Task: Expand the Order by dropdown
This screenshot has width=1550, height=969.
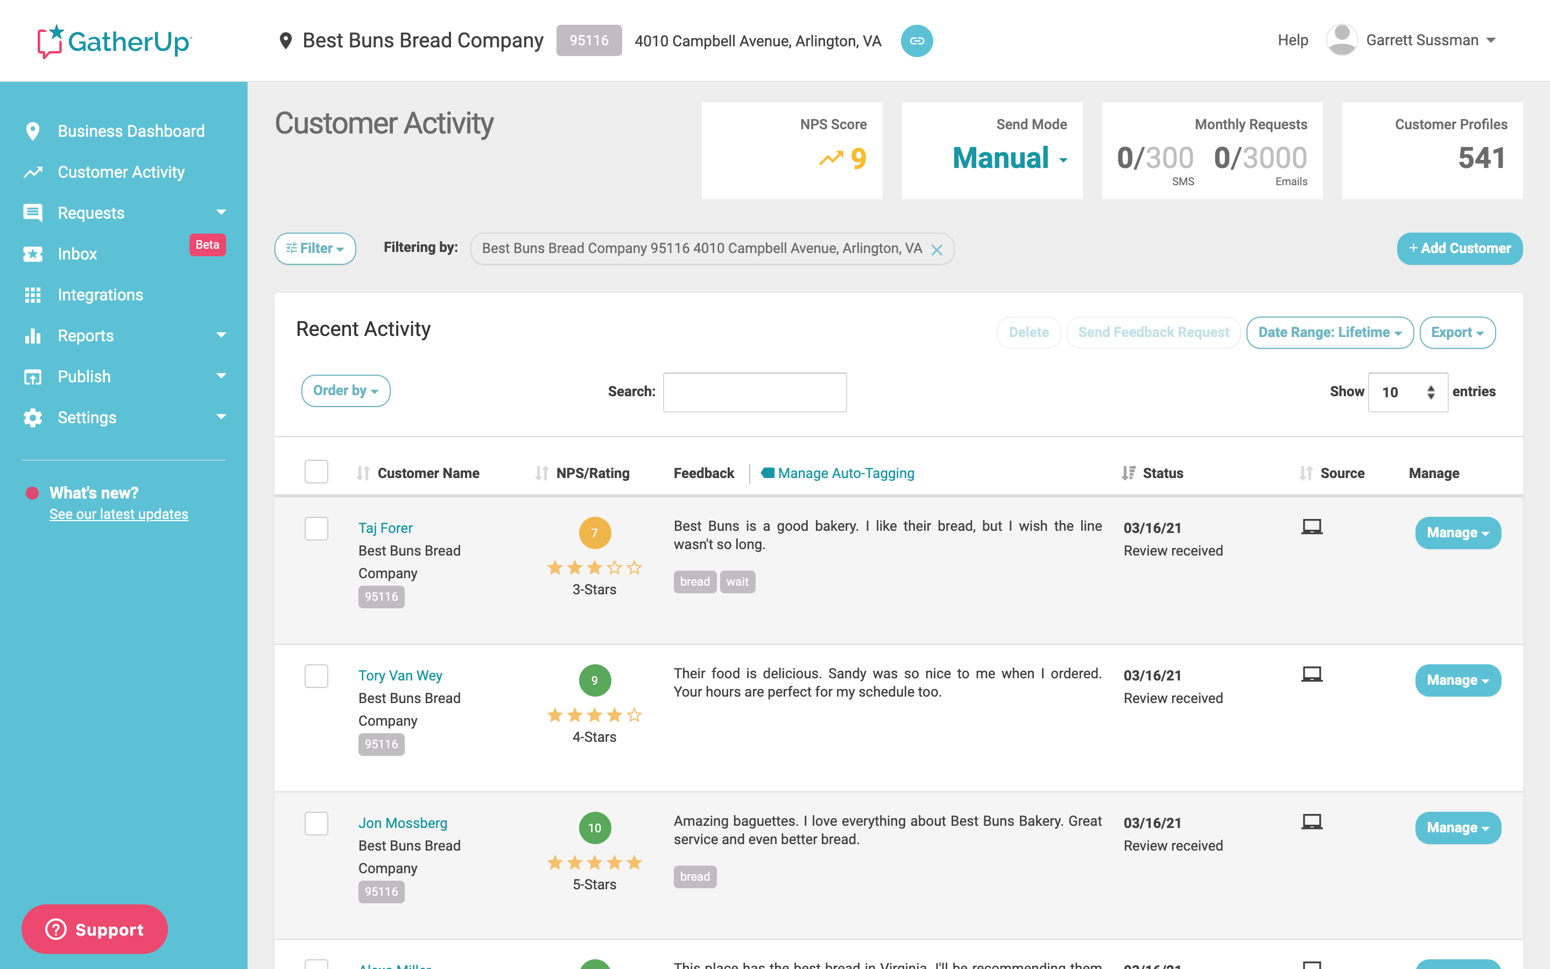Action: pos(345,390)
